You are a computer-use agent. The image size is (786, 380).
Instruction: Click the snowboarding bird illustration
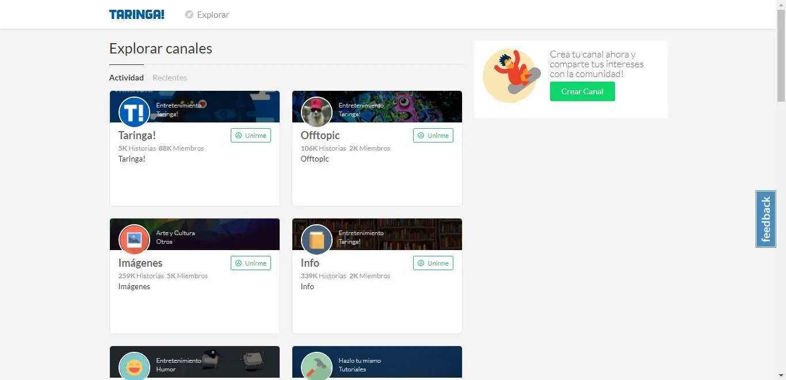point(511,76)
